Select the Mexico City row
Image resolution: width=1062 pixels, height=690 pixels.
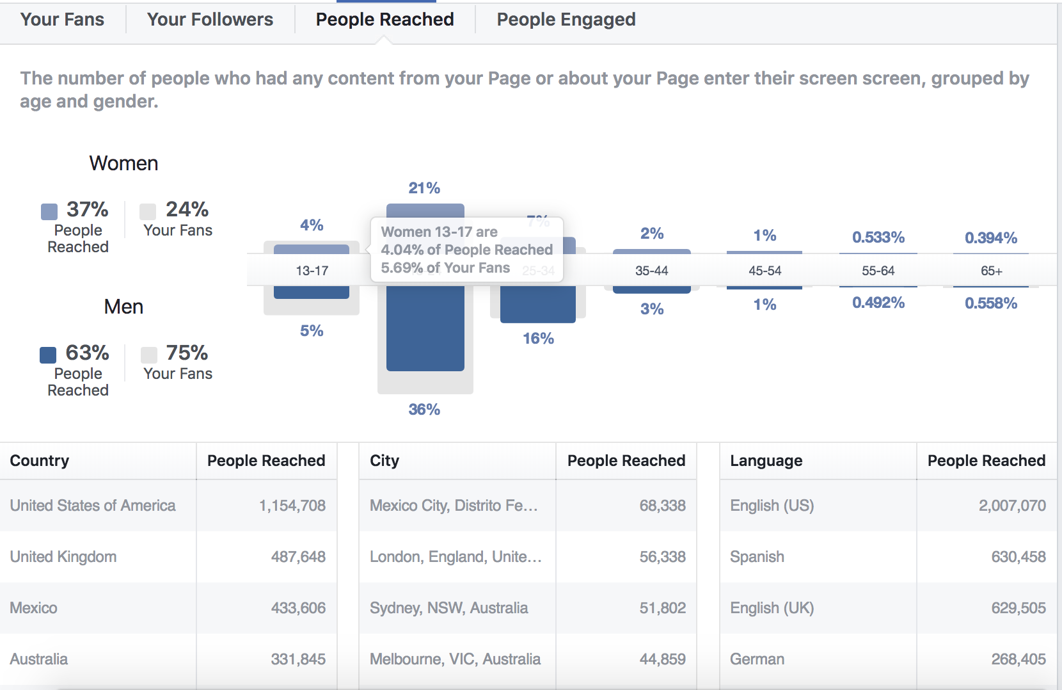528,506
